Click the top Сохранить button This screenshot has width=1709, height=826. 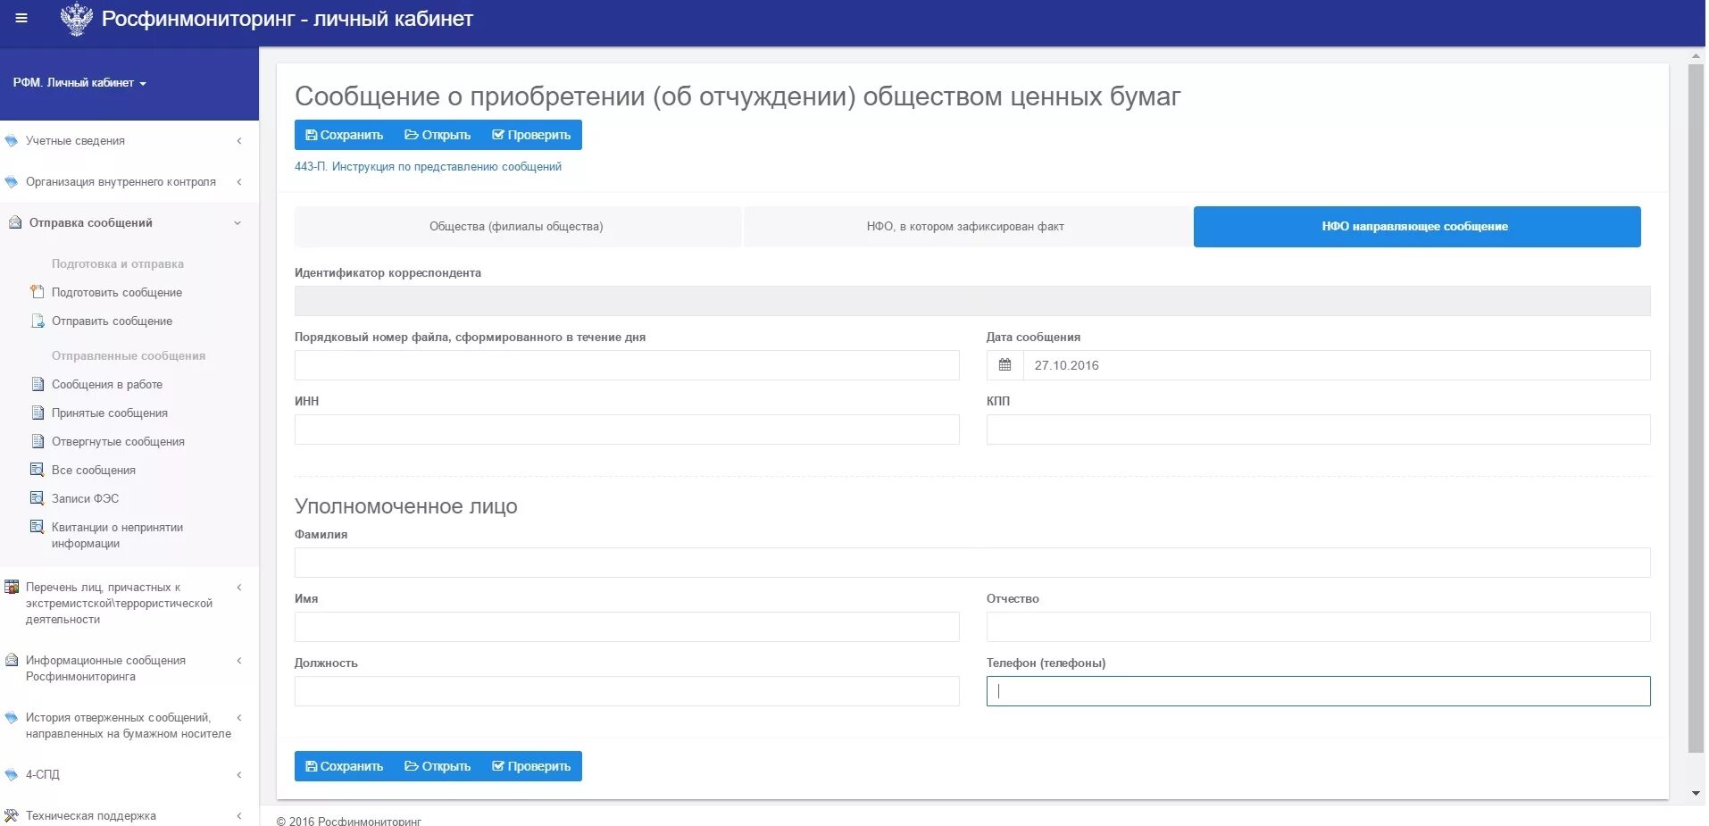pyautogui.click(x=345, y=135)
